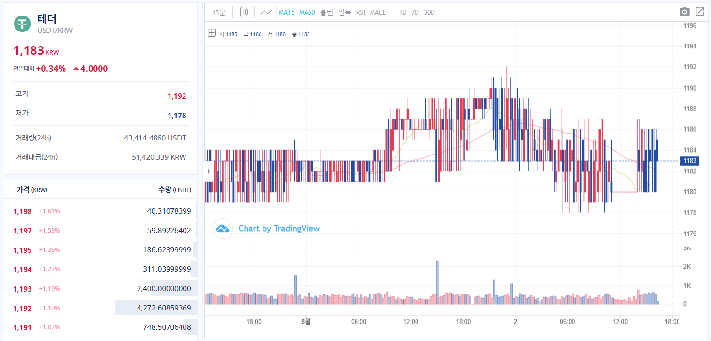Open Chart by TradingView link

278,228
